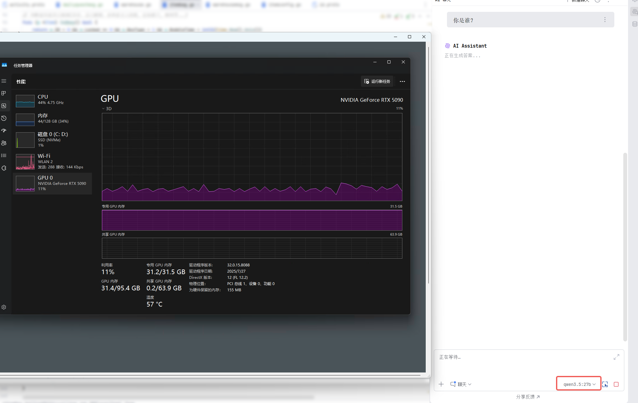Open Startup apps icon in sidebar
Screen dimensions: 638x403
(4, 131)
